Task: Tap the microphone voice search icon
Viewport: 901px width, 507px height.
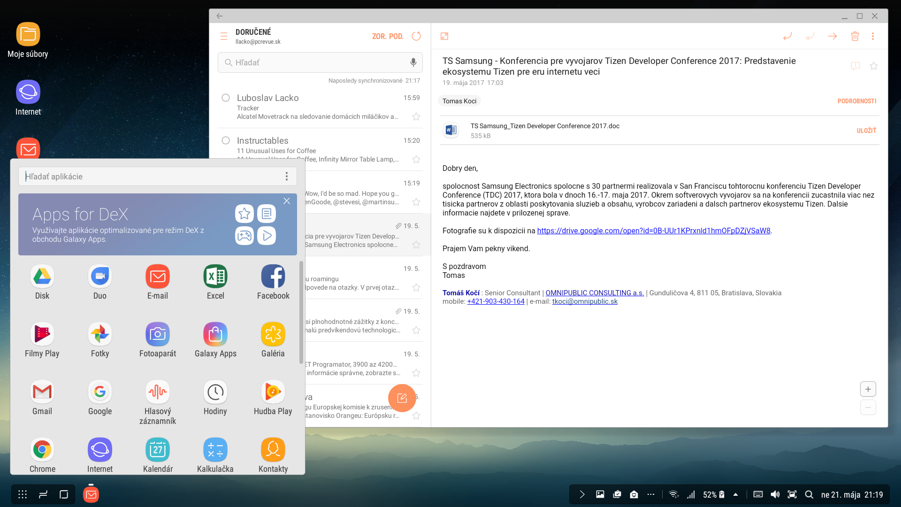Action: [x=413, y=62]
